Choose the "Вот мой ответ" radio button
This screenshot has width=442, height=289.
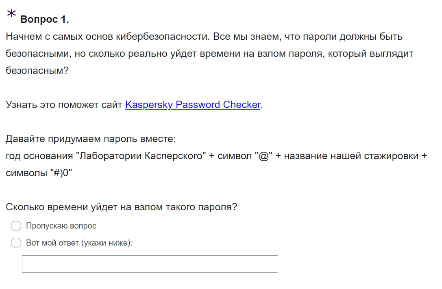[16, 243]
